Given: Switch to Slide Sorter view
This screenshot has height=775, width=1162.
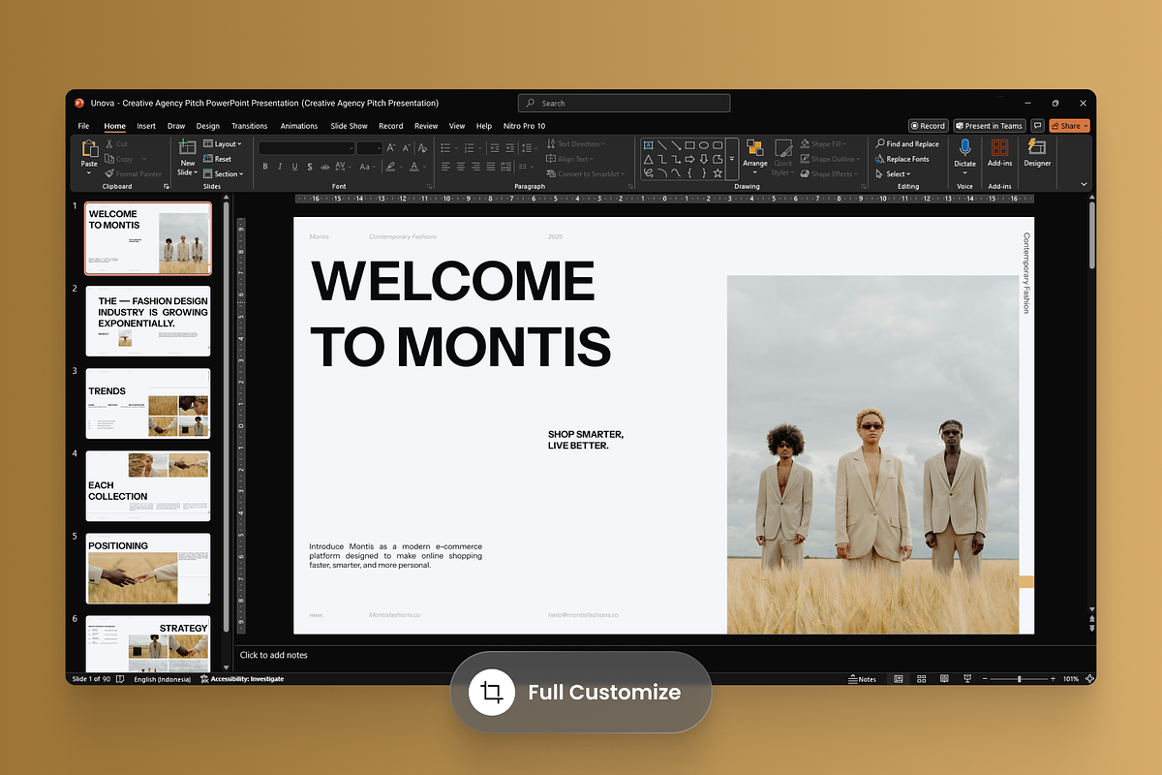Looking at the screenshot, I should pyautogui.click(x=921, y=679).
